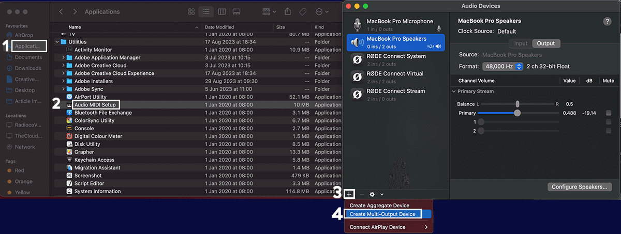The image size is (621, 234).
Task: Click the tag icon in Finder toolbar
Action: (303, 11)
